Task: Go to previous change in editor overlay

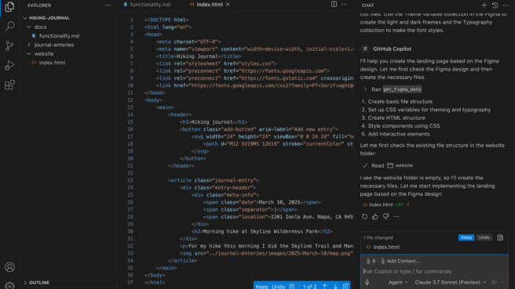Action: [x=324, y=287]
